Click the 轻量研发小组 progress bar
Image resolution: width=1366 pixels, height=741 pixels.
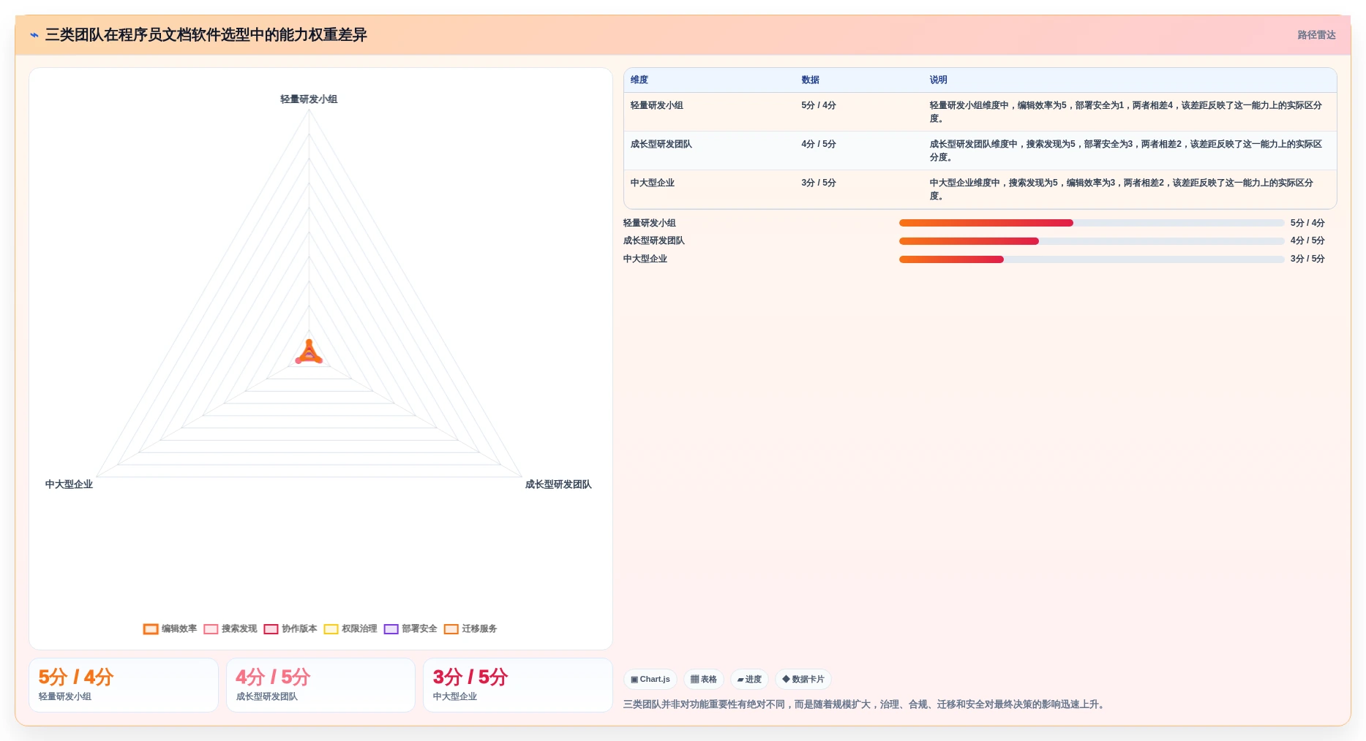[1092, 223]
